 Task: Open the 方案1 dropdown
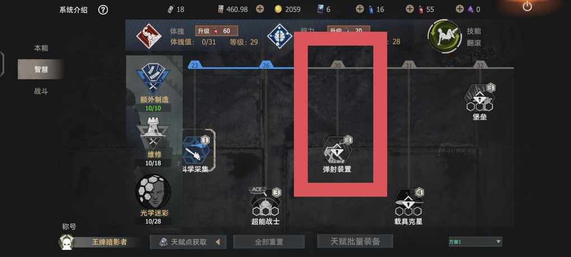pos(475,242)
